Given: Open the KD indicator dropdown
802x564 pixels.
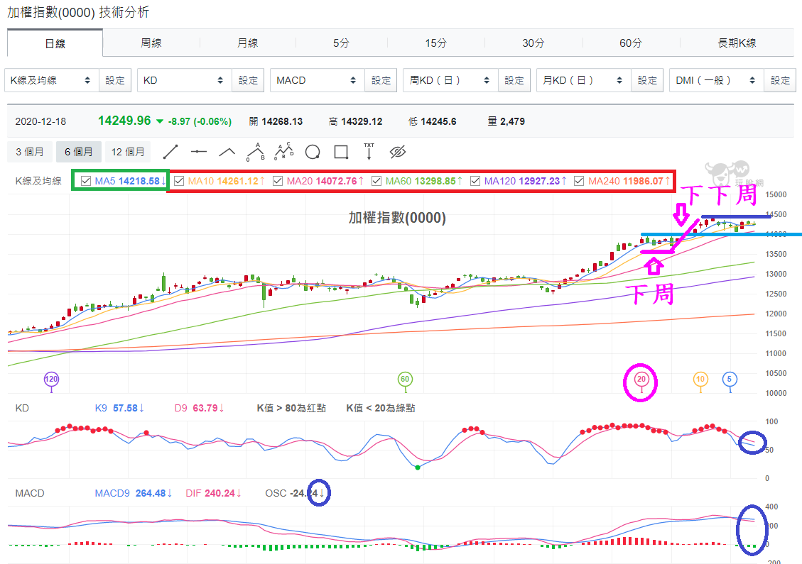Looking at the screenshot, I should 185,80.
